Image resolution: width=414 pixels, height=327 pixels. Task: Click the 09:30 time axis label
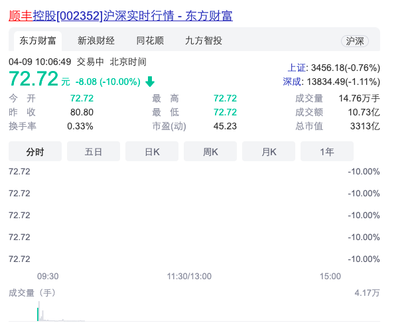click(48, 277)
